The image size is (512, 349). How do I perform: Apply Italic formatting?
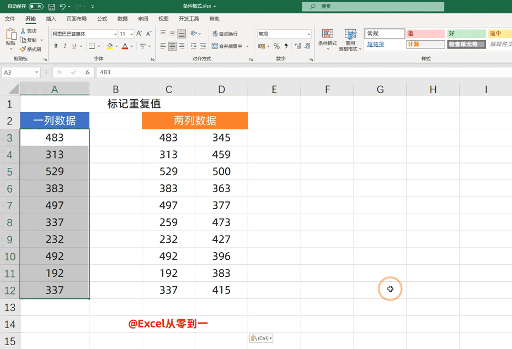click(x=65, y=46)
